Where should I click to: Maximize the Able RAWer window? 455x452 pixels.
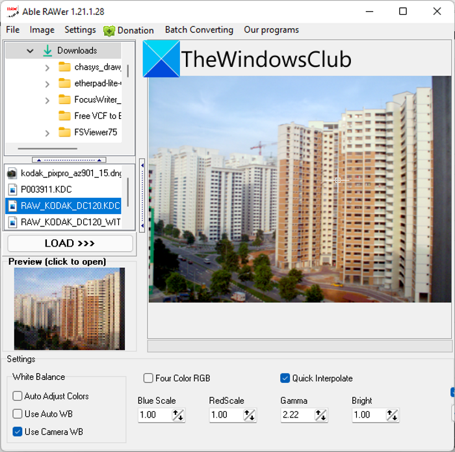[403, 12]
